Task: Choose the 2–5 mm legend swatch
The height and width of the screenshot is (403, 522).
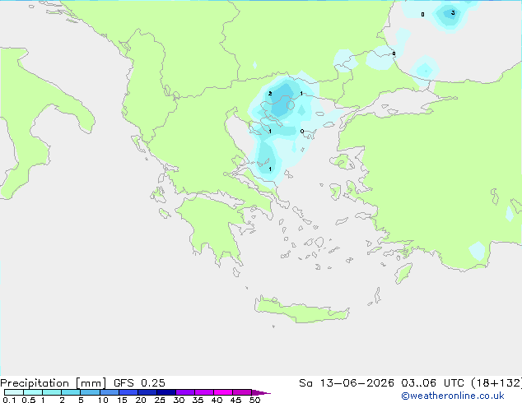Action: [71, 392]
